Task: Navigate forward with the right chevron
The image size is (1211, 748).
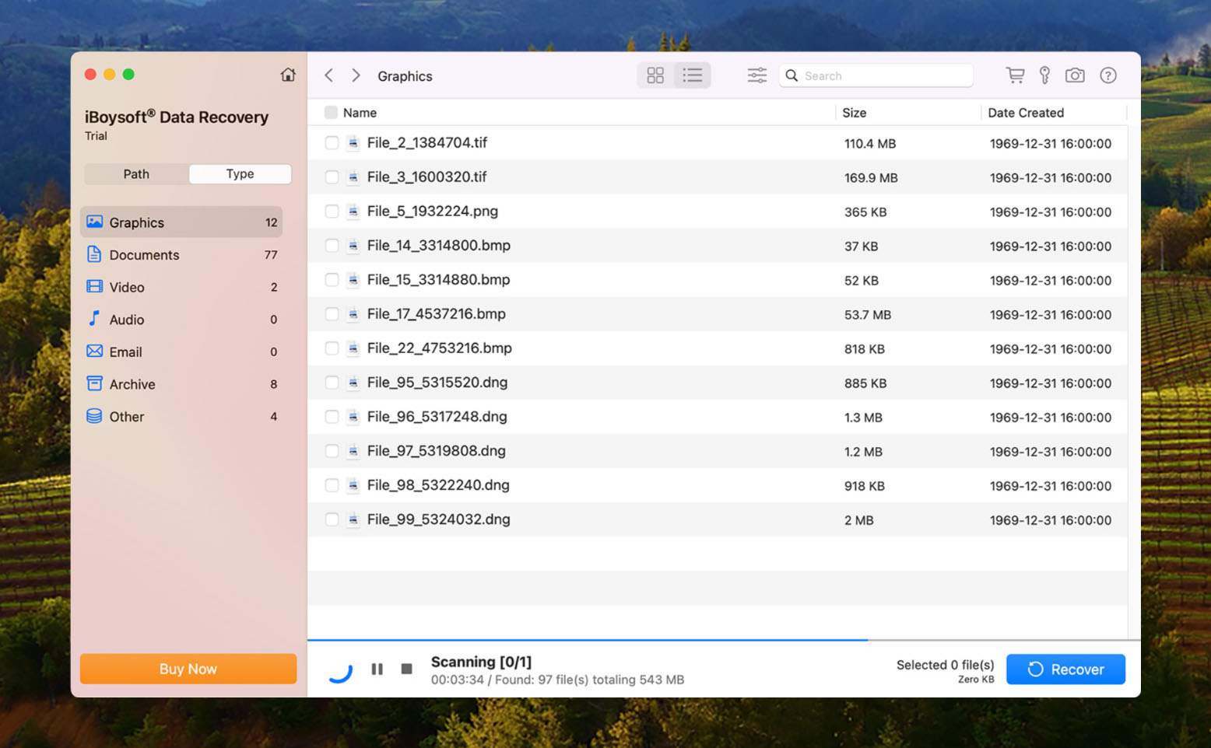Action: [356, 75]
